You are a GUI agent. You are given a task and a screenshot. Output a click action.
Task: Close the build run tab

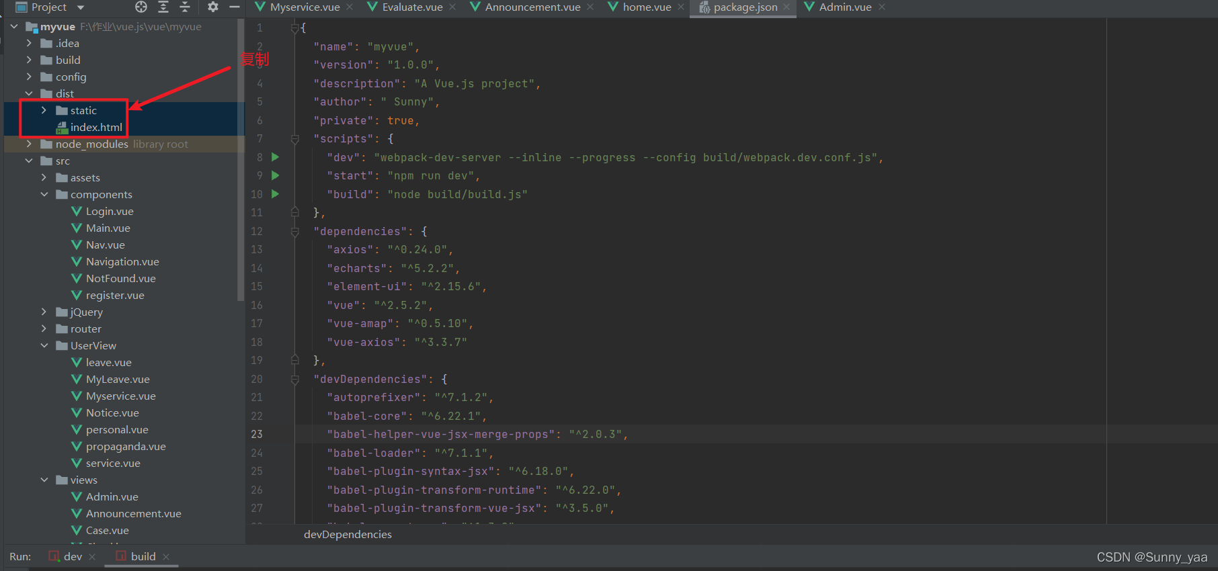[166, 557]
